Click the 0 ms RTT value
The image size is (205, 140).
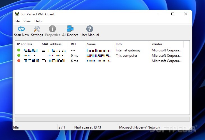74,56
